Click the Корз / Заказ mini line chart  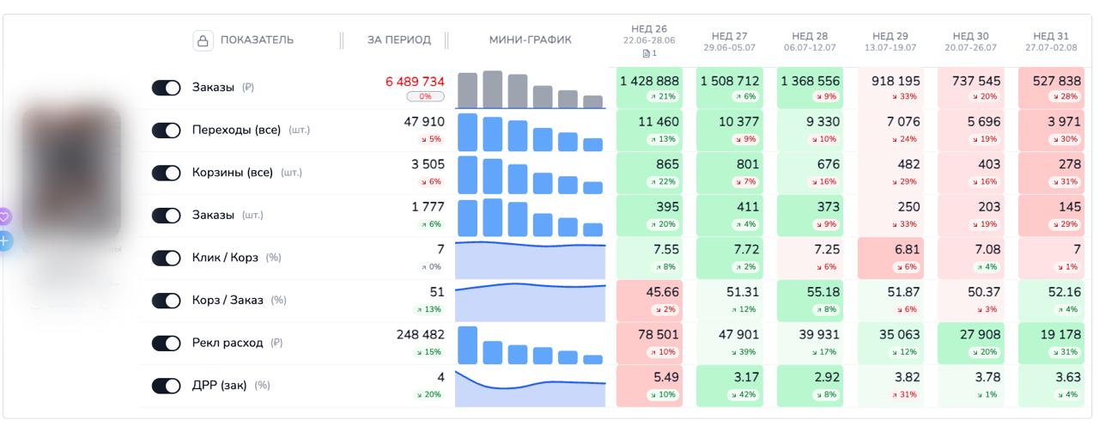tap(530, 301)
